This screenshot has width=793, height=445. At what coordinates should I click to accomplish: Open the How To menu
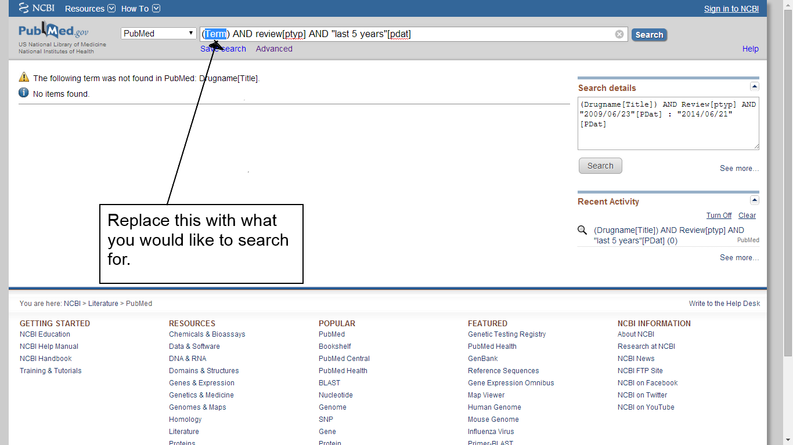coord(140,9)
